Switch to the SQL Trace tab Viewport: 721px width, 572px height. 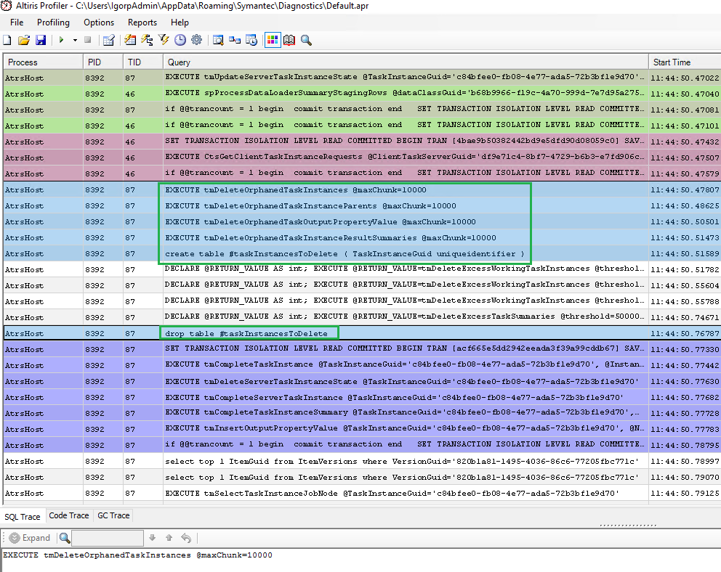click(23, 517)
